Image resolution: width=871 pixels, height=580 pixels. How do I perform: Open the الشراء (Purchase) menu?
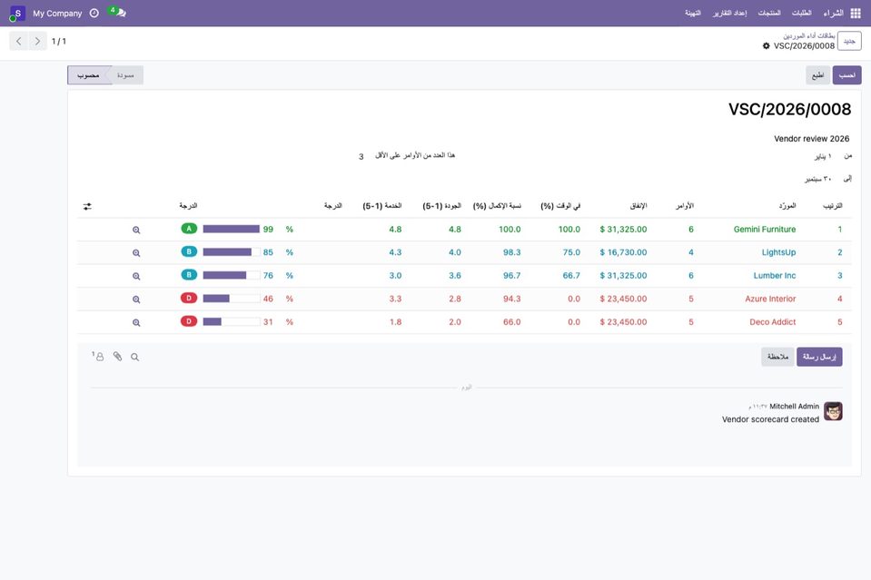(x=833, y=13)
